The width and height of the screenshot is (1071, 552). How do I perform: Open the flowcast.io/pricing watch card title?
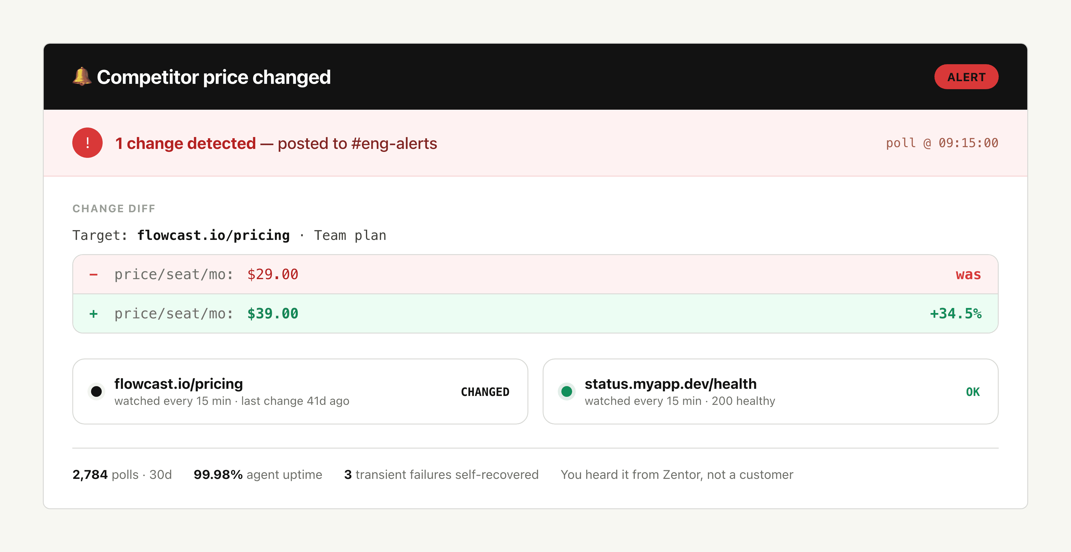point(178,384)
